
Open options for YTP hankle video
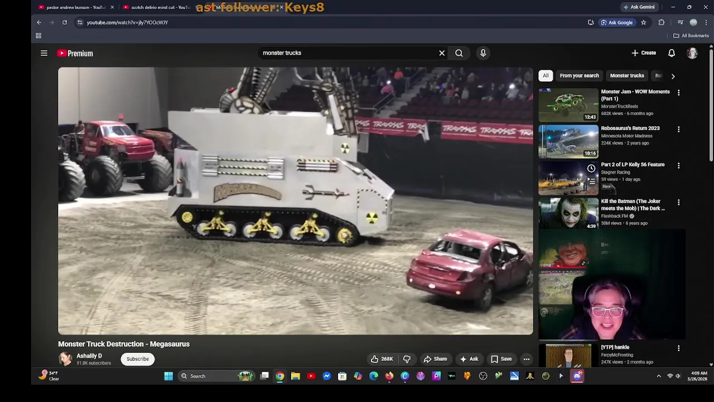(678, 348)
